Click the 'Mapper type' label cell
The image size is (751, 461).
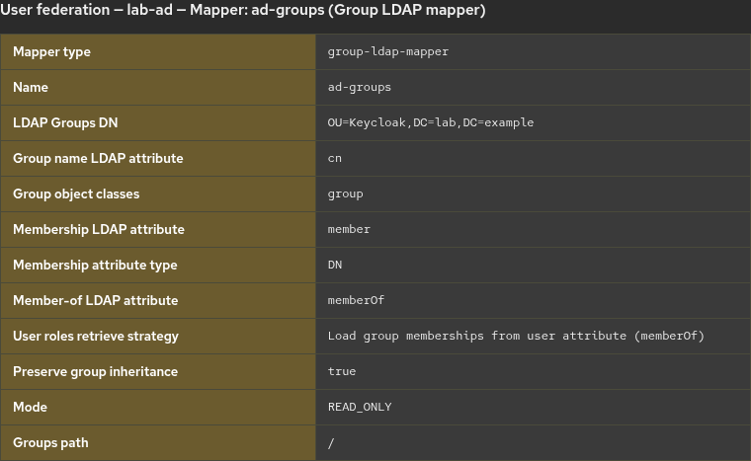[x=158, y=51]
